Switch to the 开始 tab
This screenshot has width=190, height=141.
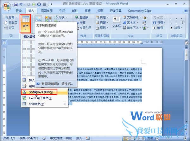(x=19, y=11)
